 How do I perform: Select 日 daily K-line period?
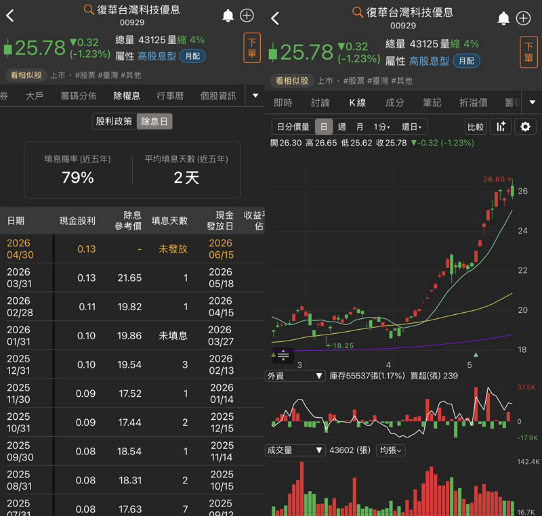(x=324, y=127)
